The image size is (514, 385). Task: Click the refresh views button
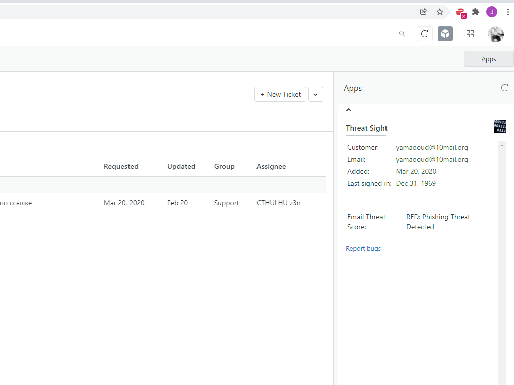[424, 34]
